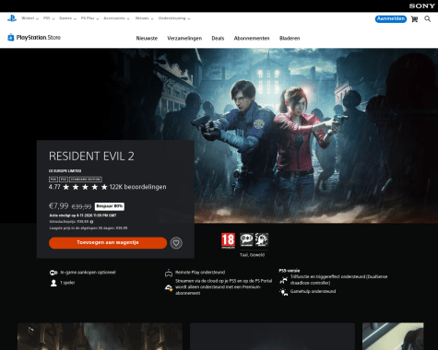Click the in-game purchases icon
This screenshot has width=438, height=350.
53,273
